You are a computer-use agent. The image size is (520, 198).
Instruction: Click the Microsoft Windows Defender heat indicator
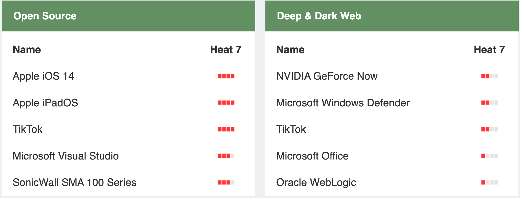(489, 103)
